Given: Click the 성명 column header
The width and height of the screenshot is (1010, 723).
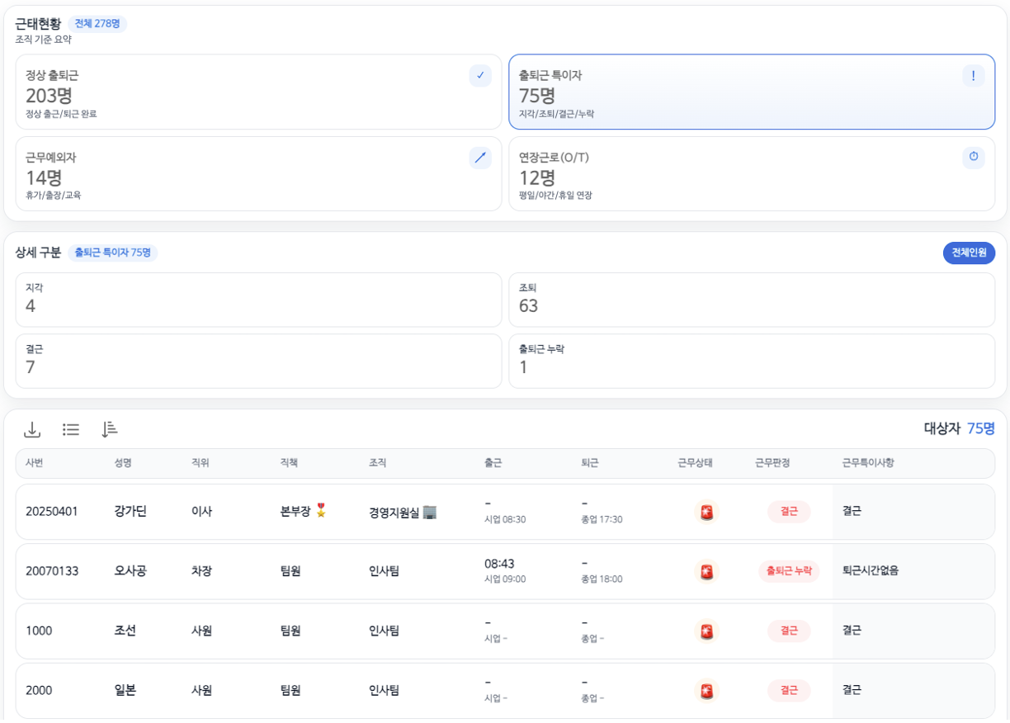Looking at the screenshot, I should pyautogui.click(x=123, y=463).
